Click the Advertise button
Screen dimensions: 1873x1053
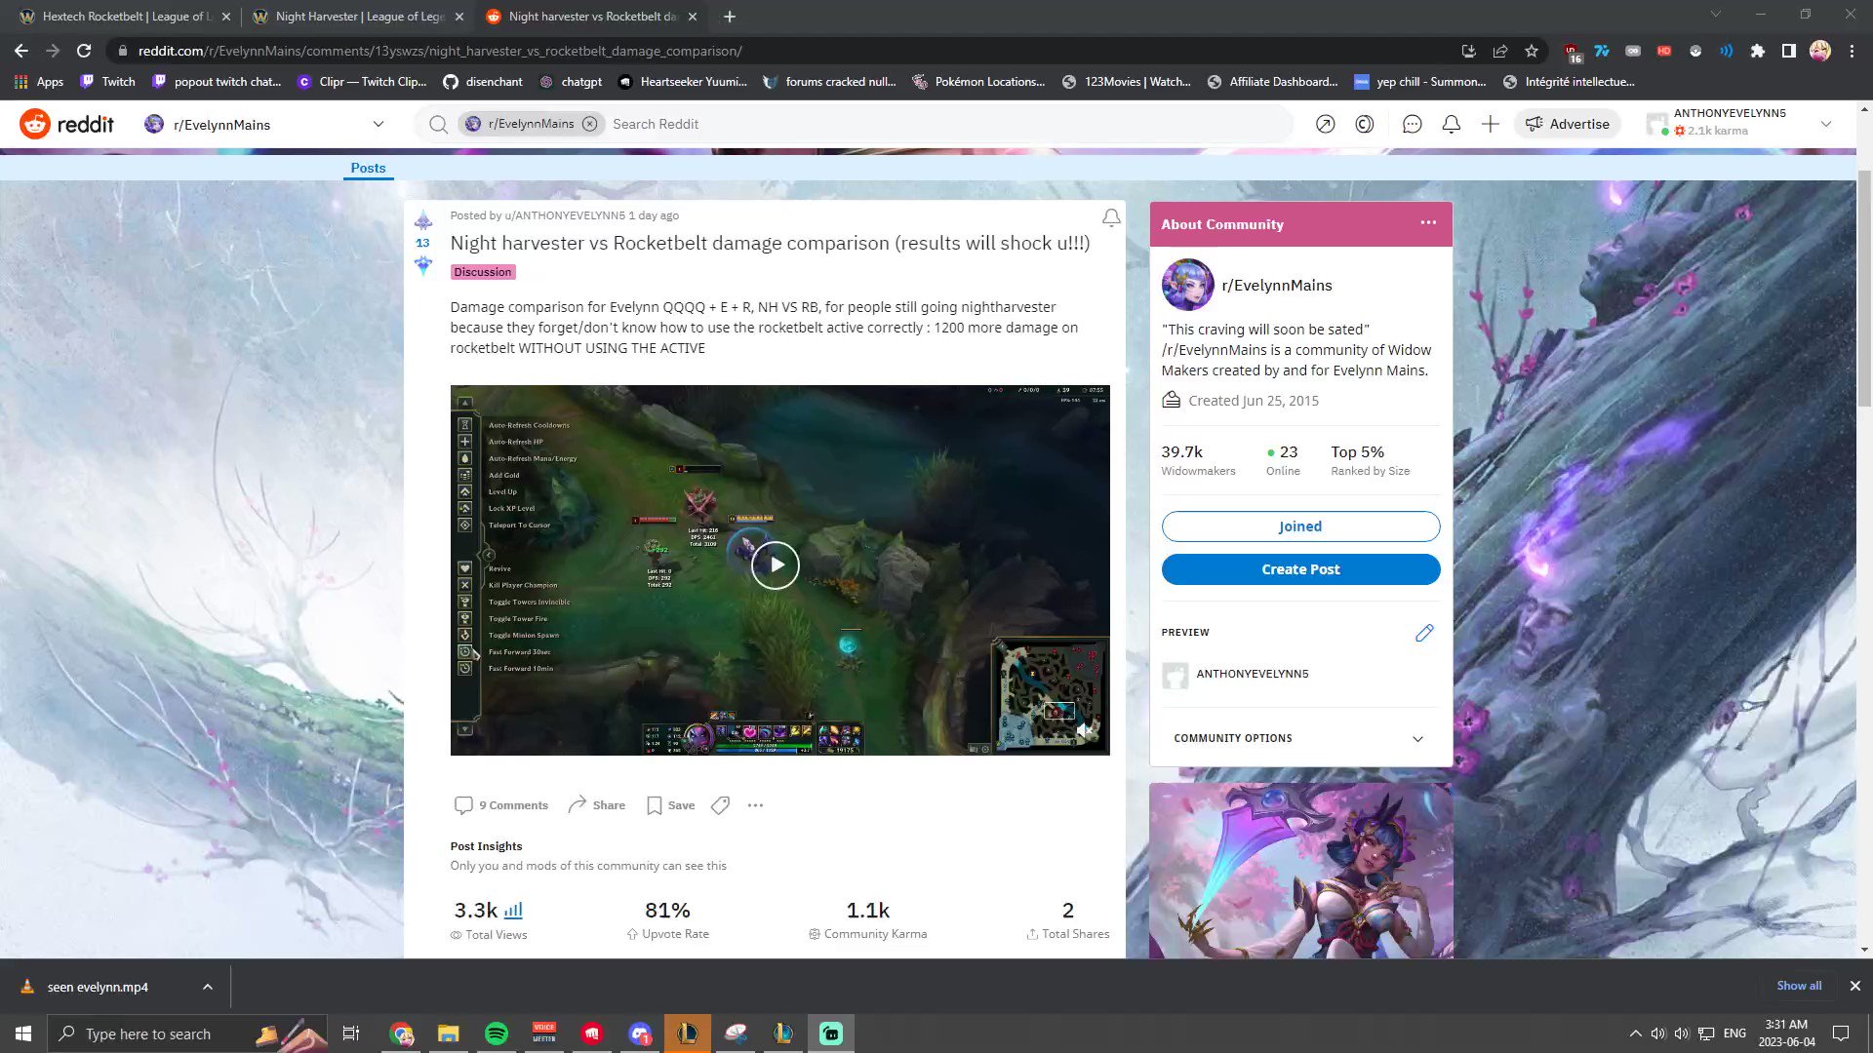click(1567, 124)
